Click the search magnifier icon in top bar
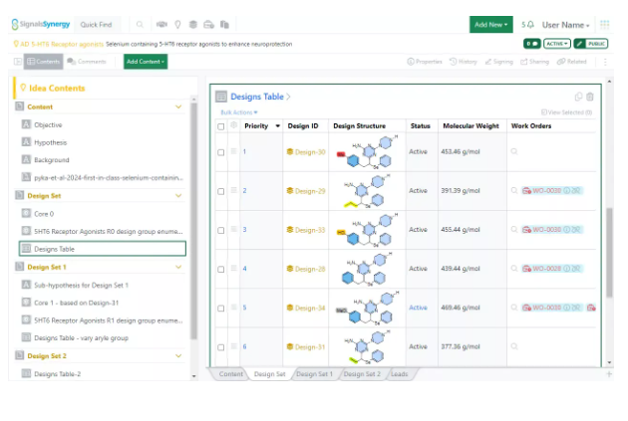Image resolution: width=628 pixels, height=421 pixels. (x=140, y=24)
